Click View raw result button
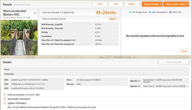This screenshot has height=110, width=192. 174,62
